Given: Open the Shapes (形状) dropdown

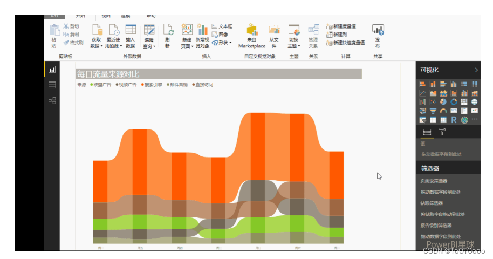Looking at the screenshot, I should point(222,43).
